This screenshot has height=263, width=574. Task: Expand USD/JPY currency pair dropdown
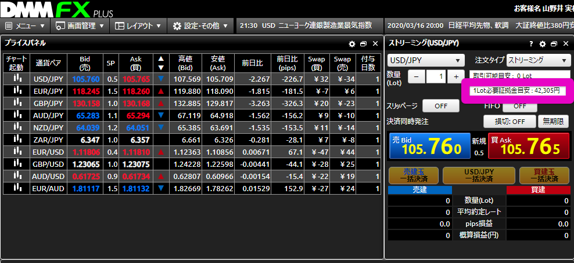[425, 60]
